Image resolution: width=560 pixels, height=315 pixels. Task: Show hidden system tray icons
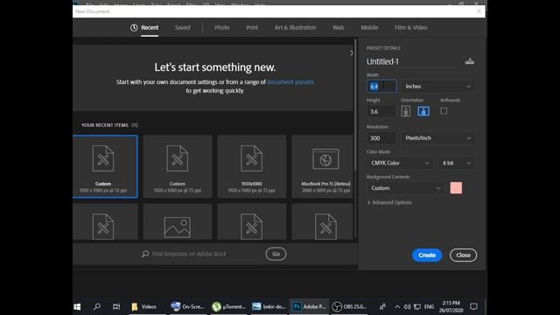[397, 307]
